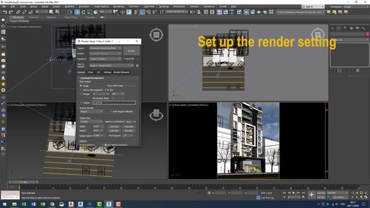Image resolution: width=370 pixels, height=208 pixels.
Task: Open the View to Render dropdown
Action: pyautogui.click(x=112, y=65)
